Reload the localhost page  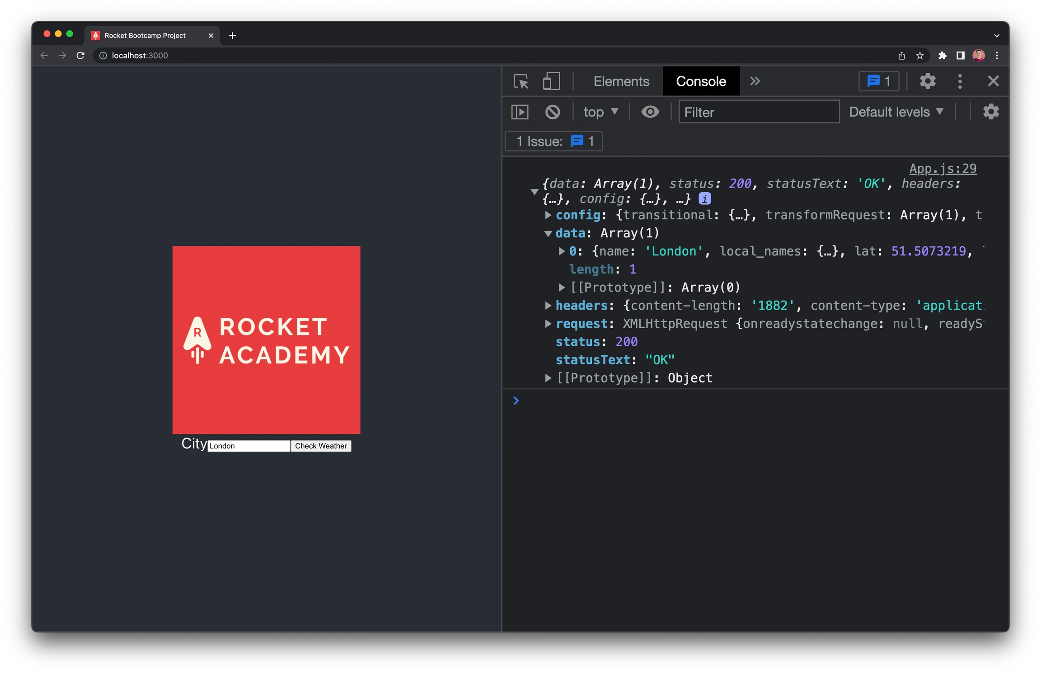[80, 56]
